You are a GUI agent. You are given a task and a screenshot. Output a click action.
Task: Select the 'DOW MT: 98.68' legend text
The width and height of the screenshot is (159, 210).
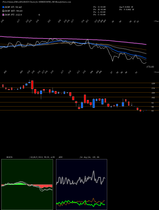pyautogui.click(x=13, y=11)
